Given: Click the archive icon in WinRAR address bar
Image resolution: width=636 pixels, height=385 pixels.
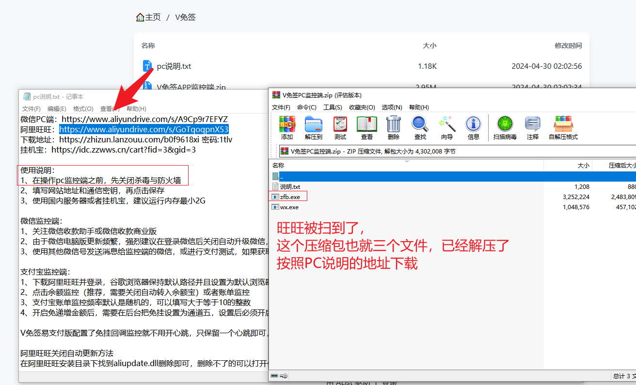Looking at the screenshot, I should coord(285,151).
